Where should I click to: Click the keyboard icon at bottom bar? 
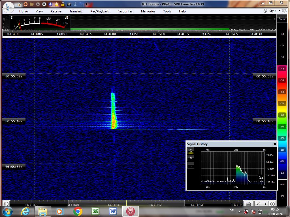click(x=248, y=204)
